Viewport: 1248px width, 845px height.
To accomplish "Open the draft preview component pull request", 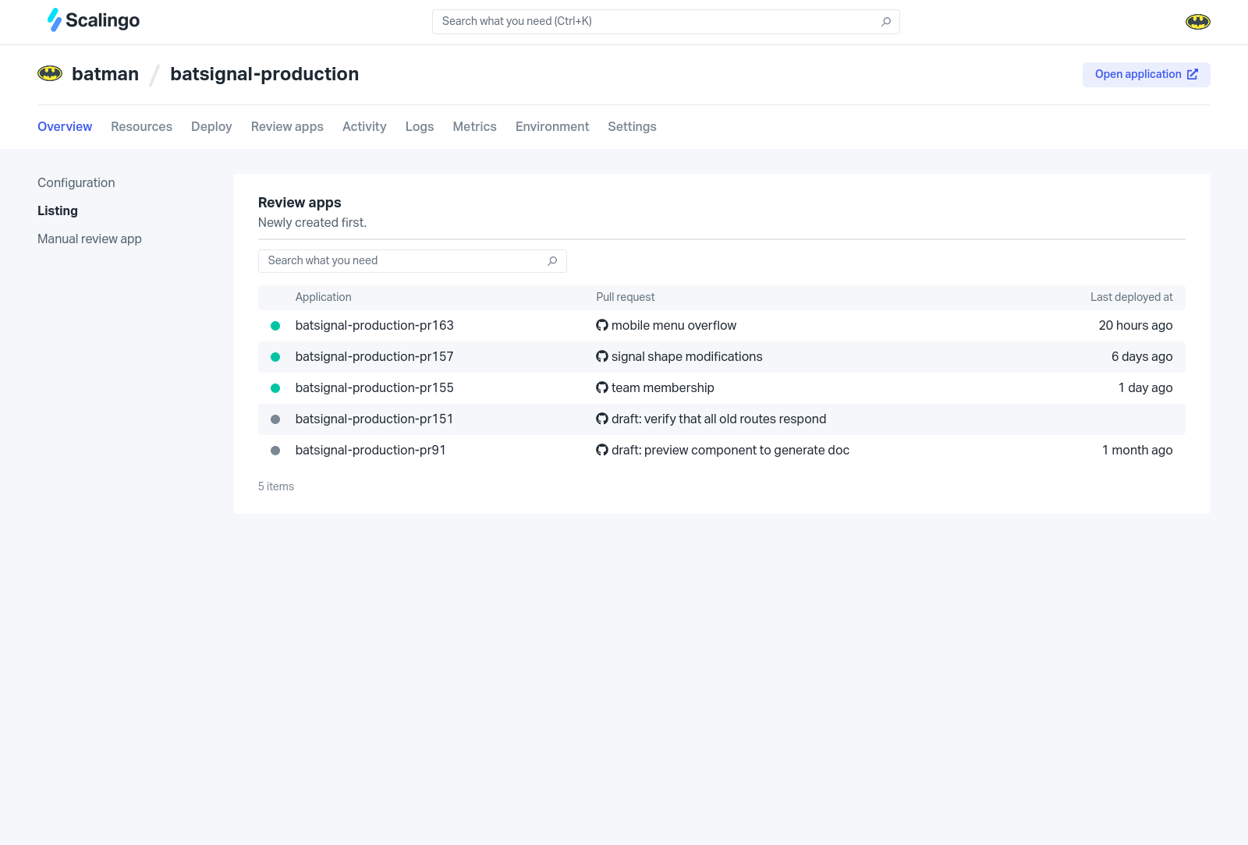I will 730,451.
